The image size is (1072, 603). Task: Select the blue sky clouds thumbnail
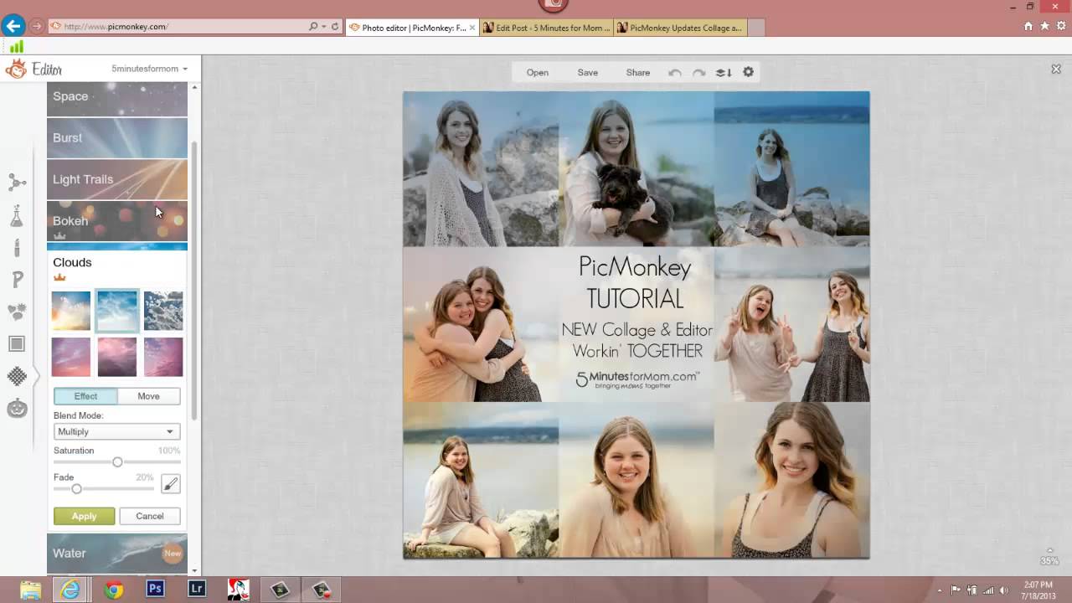[117, 311]
